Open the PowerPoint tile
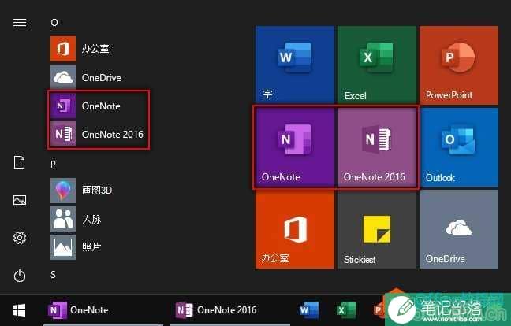The width and height of the screenshot is (511, 326). (x=459, y=65)
